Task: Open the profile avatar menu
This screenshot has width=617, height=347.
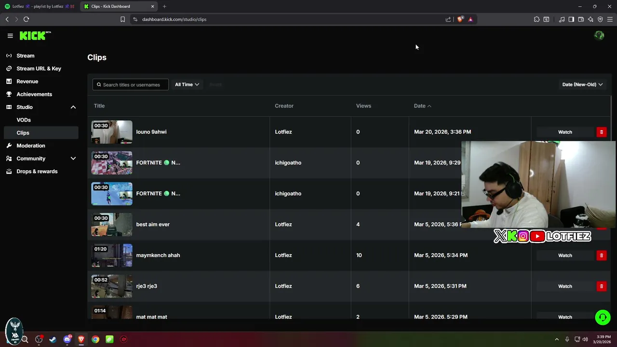Action: click(x=599, y=36)
